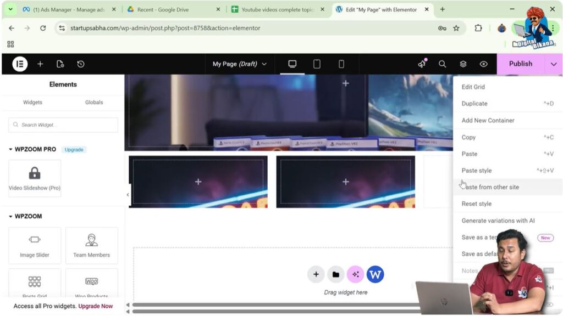Select Team Members widget
This screenshot has width=563, height=316.
pos(91,245)
